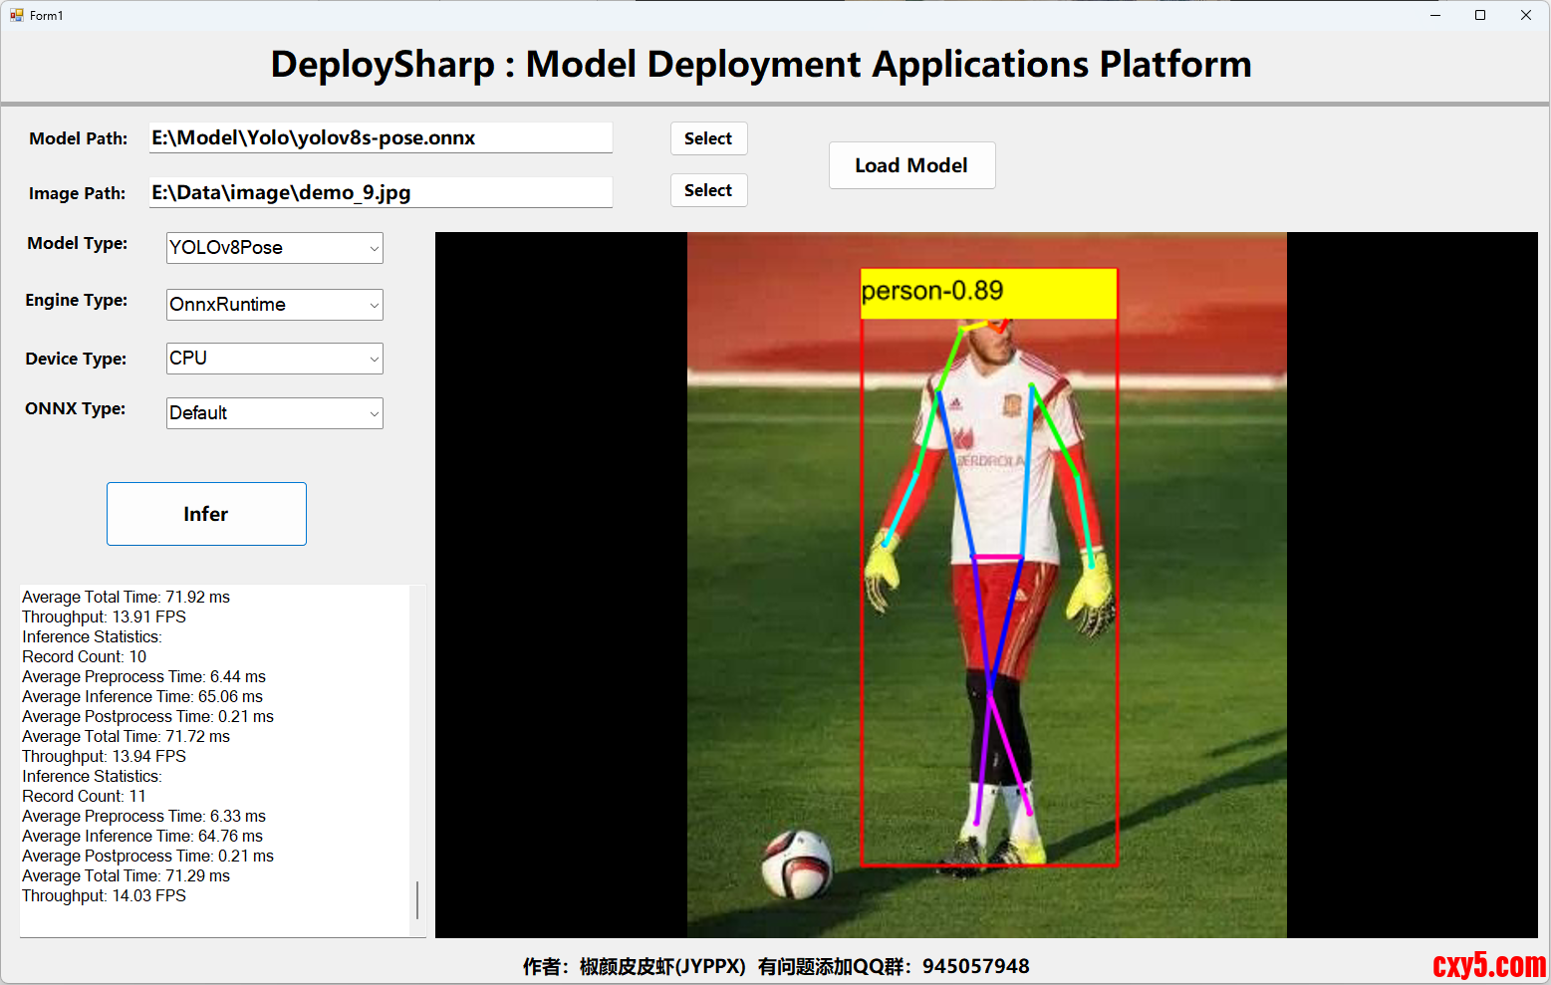This screenshot has height=985, width=1551.
Task: Focus the Model Path text field
Action: click(x=380, y=138)
